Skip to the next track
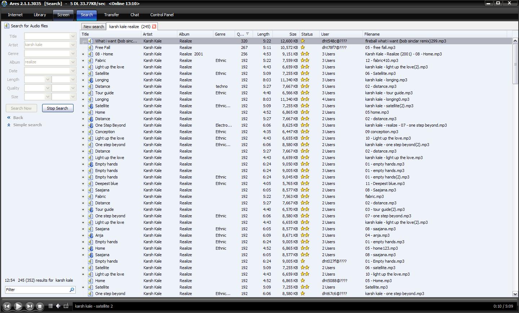Viewport: 519px width, 313px height. 30,306
